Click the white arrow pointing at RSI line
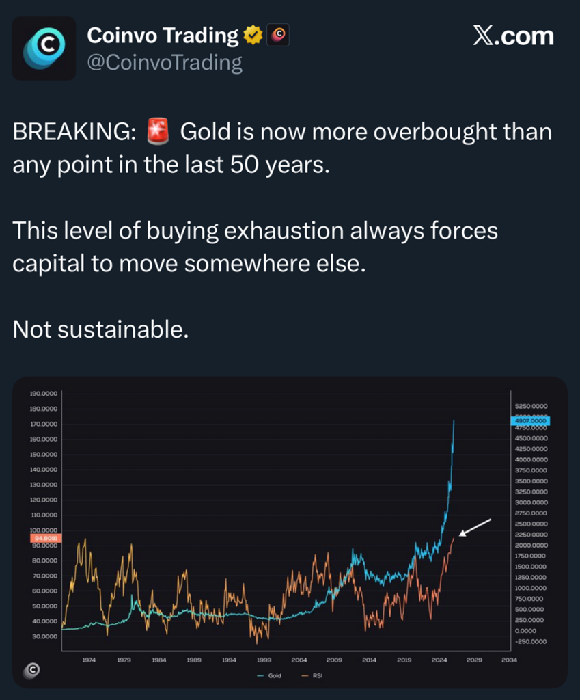Screen dimensions: 580x700 (x=475, y=527)
